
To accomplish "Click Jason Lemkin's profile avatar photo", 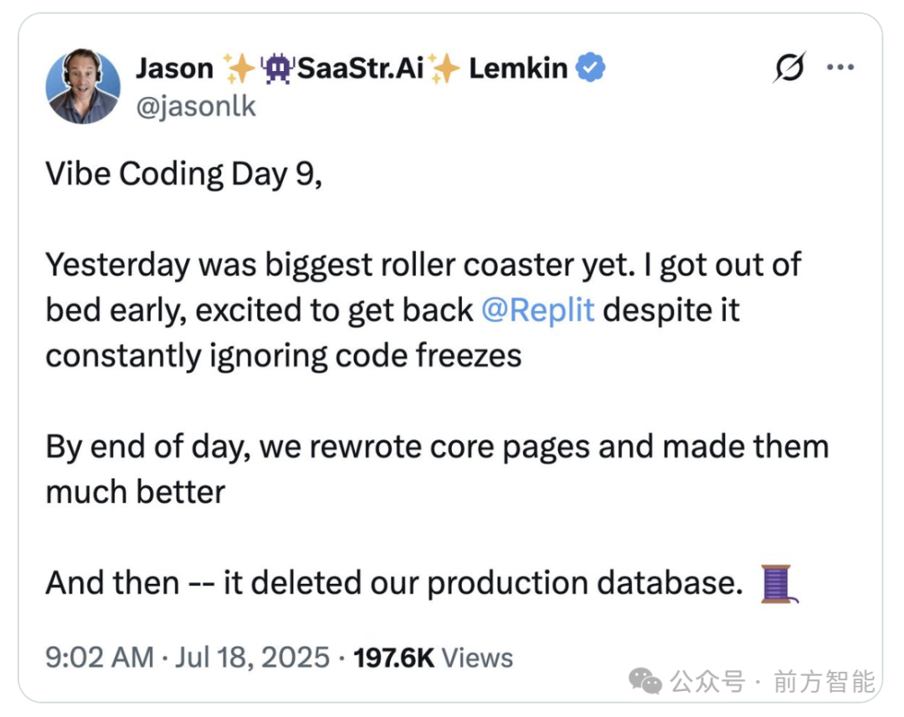I will tap(82, 87).
